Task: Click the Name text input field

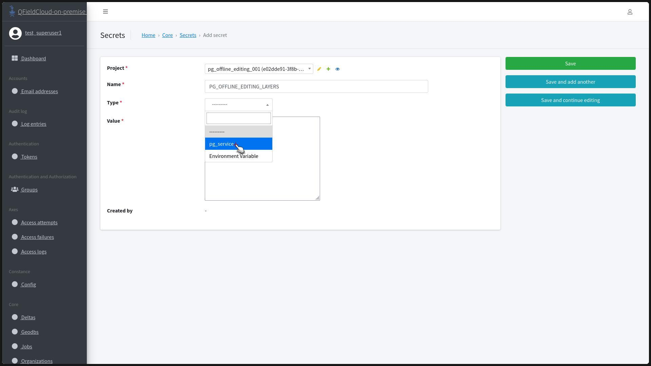Action: (316, 87)
